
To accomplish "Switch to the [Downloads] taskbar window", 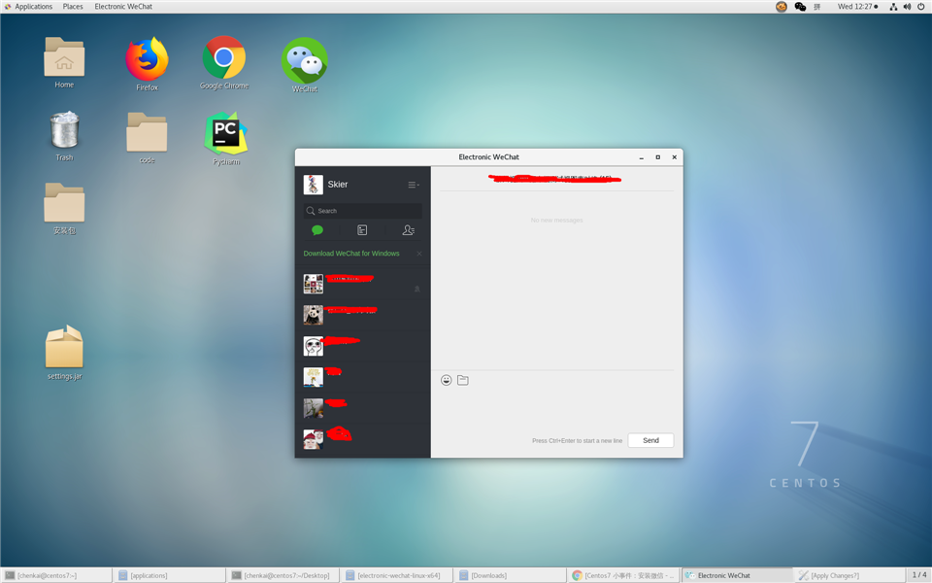I will (x=512, y=575).
